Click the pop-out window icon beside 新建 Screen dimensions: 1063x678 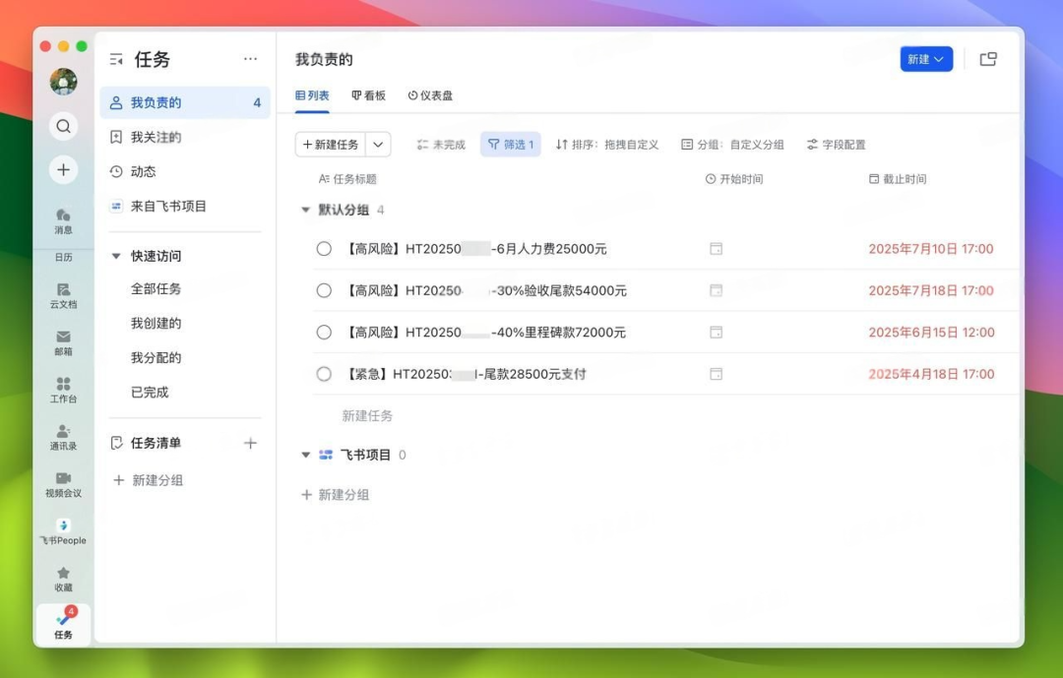point(988,59)
